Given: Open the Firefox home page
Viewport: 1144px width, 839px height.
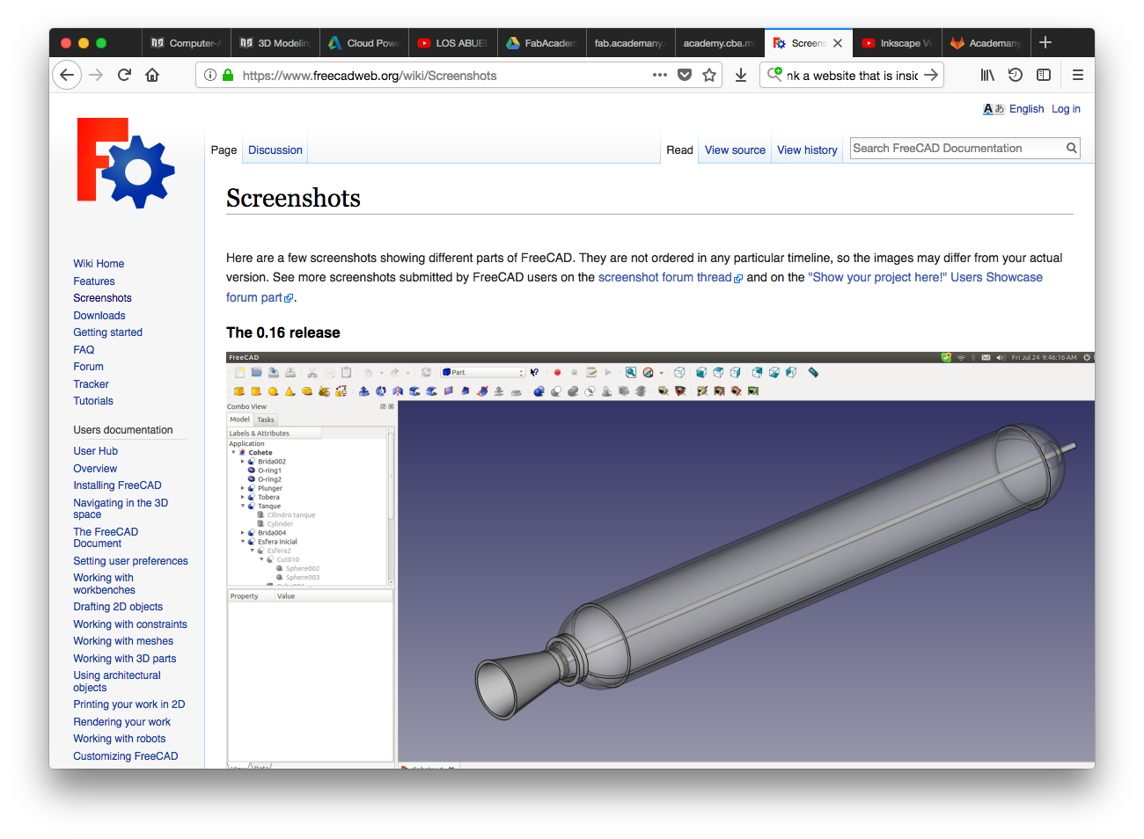Looking at the screenshot, I should click(152, 76).
